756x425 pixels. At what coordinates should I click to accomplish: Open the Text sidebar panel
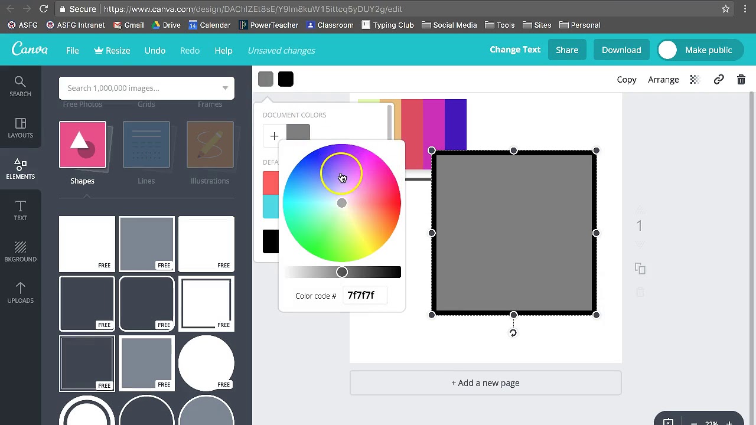(20, 211)
